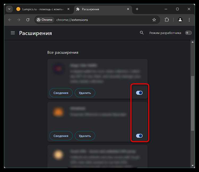Open Сведения for the first extension
199x172 pixels.
tap(61, 93)
